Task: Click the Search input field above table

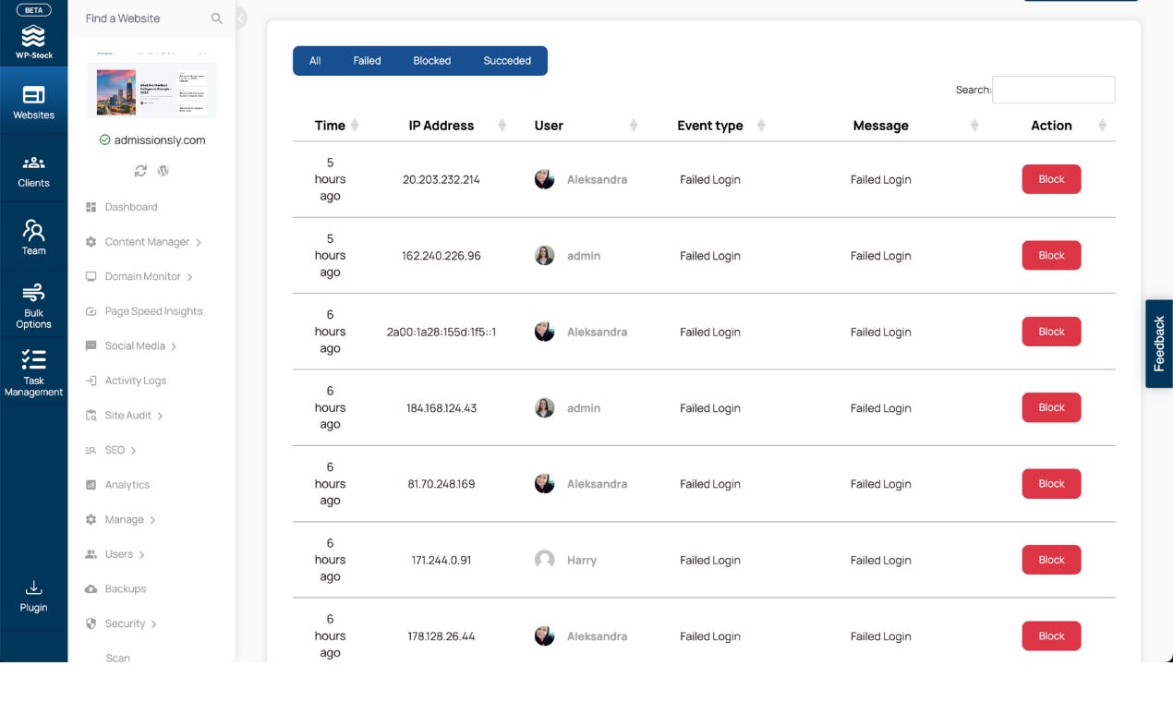Action: coord(1053,90)
